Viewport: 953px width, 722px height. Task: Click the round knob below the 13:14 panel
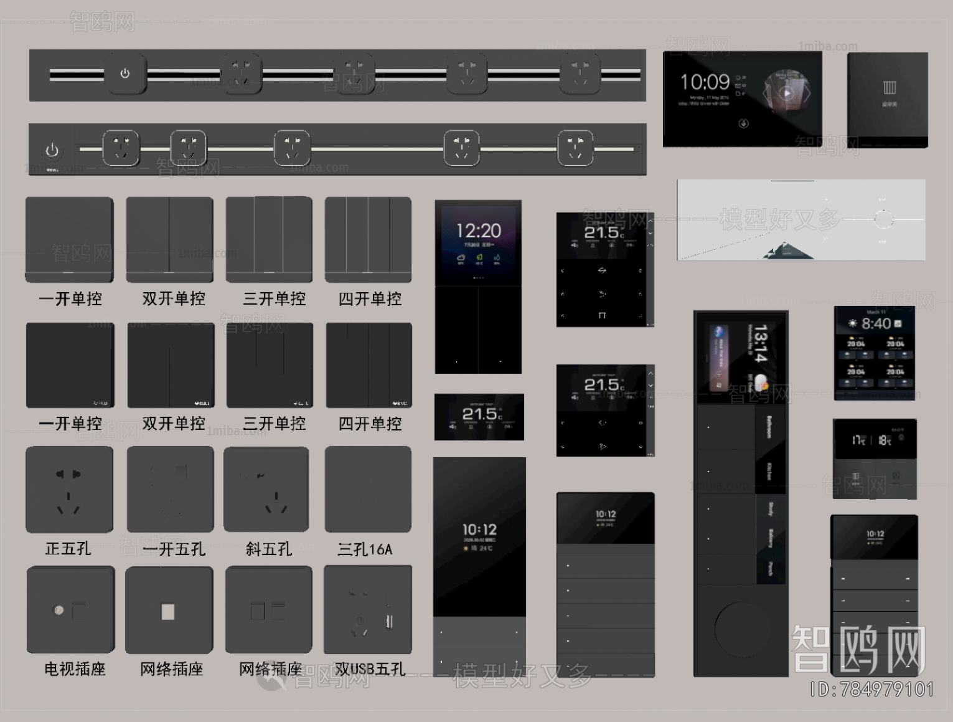pyautogui.click(x=741, y=628)
